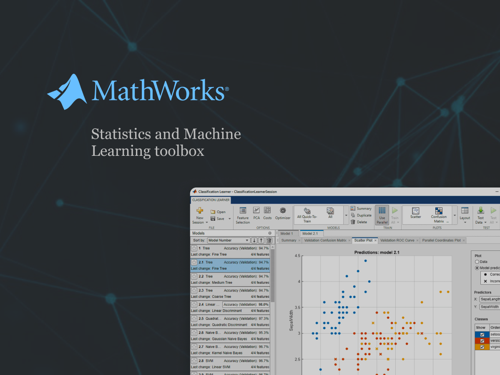This screenshot has width=500, height=375.
Task: Open a saved session file
Action: pyautogui.click(x=218, y=212)
